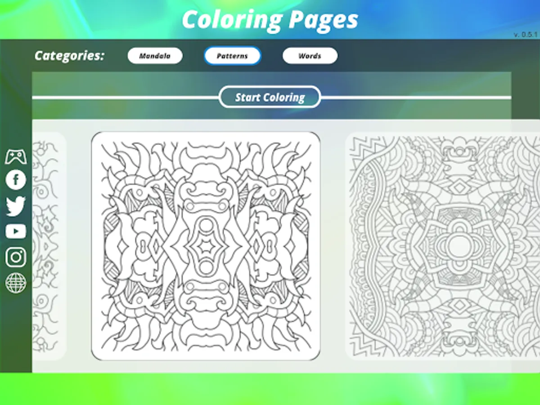The height and width of the screenshot is (405, 540).
Task: Click the white line left of Start Coloring
Action: (126, 97)
